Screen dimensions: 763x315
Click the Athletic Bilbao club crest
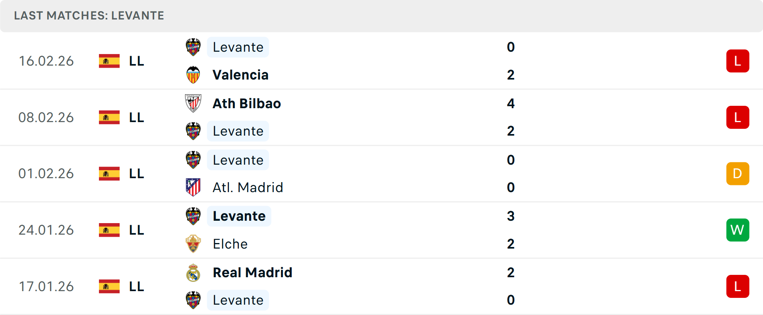[193, 103]
